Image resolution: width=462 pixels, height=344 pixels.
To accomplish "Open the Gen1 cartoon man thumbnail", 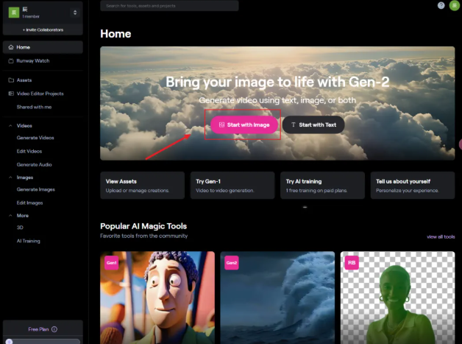I will (x=157, y=298).
